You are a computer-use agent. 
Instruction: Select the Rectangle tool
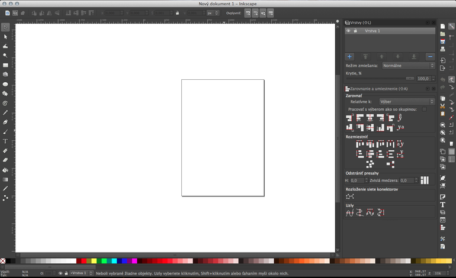tap(5, 65)
